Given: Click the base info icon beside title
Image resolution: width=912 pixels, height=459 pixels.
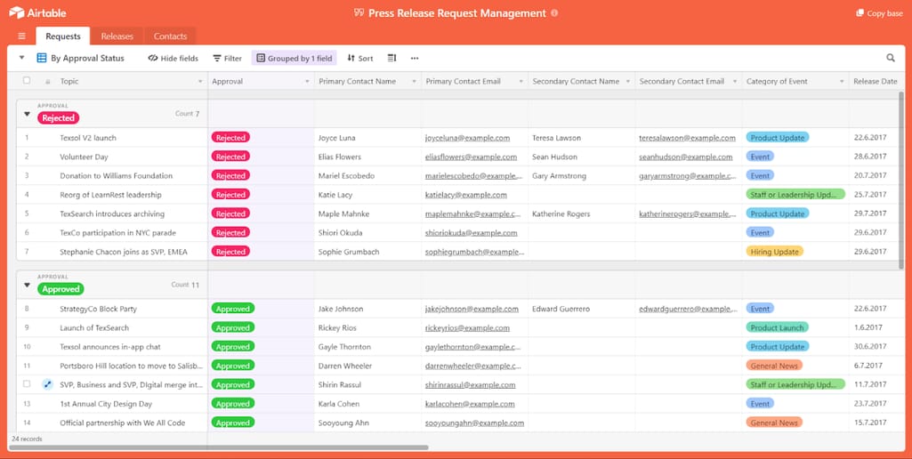Looking at the screenshot, I should click(x=554, y=12).
